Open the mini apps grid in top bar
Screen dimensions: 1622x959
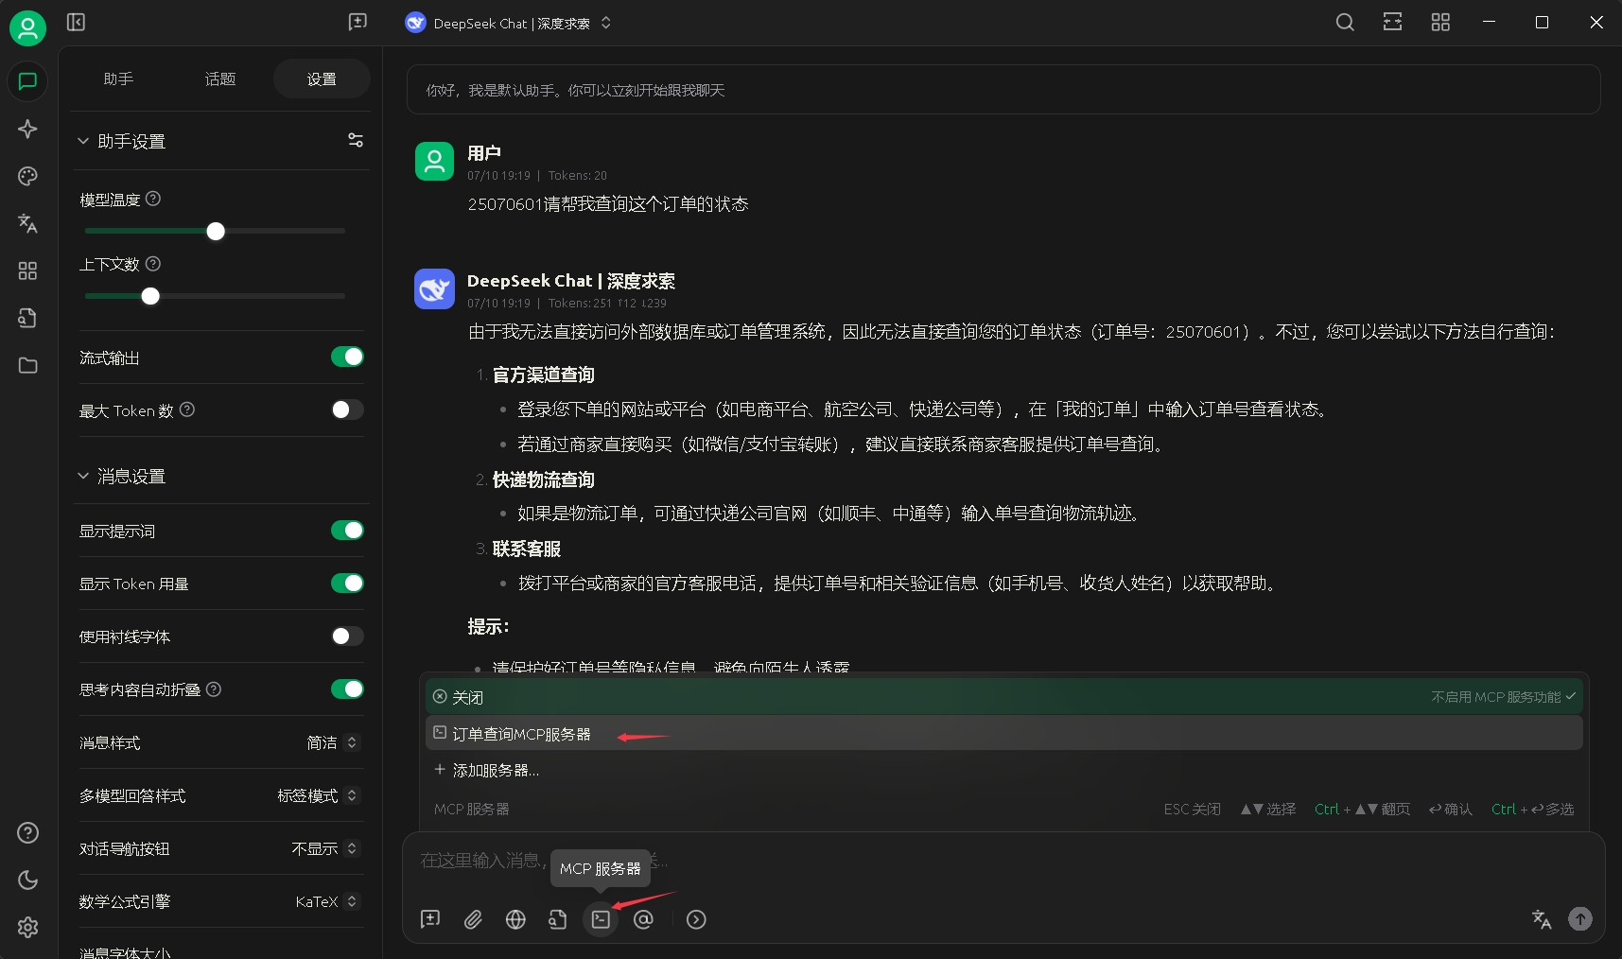(1440, 22)
